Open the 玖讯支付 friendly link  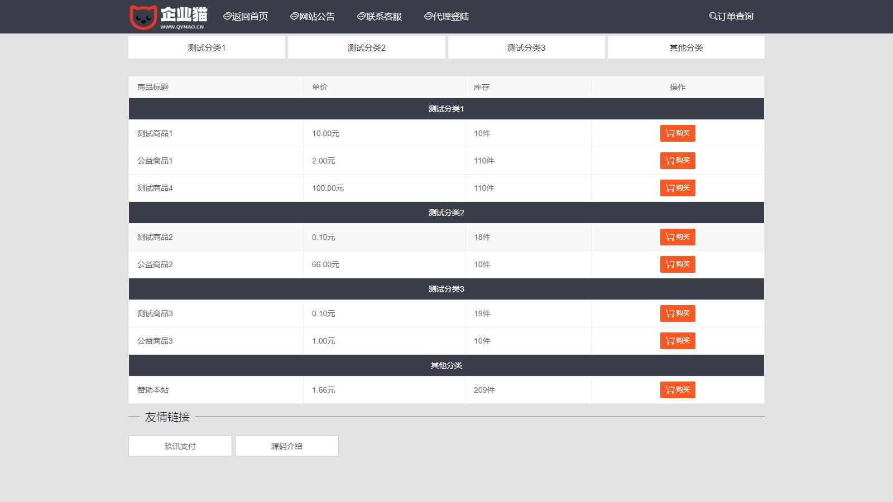180,446
